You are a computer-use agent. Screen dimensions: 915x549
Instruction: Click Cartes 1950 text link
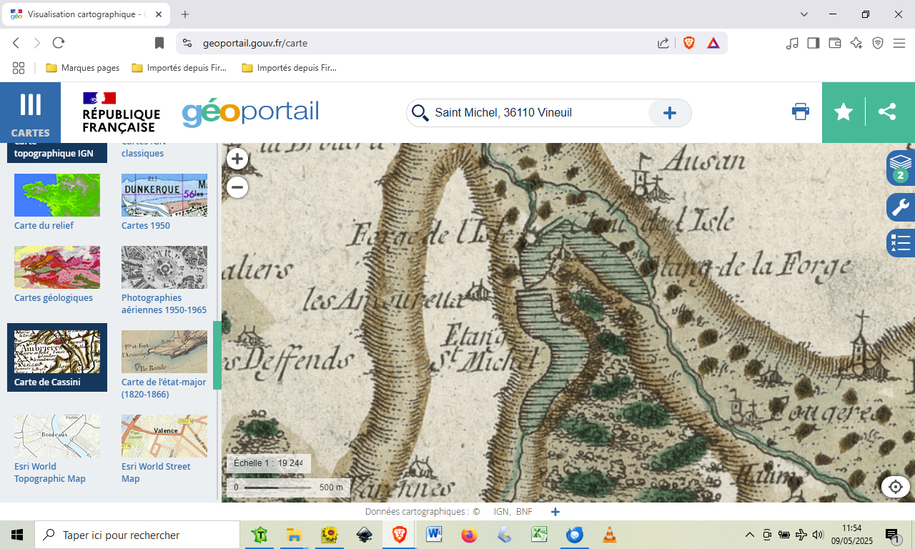point(146,226)
